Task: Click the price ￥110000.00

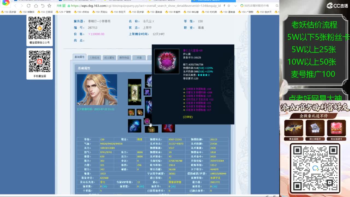Action: (x=96, y=34)
